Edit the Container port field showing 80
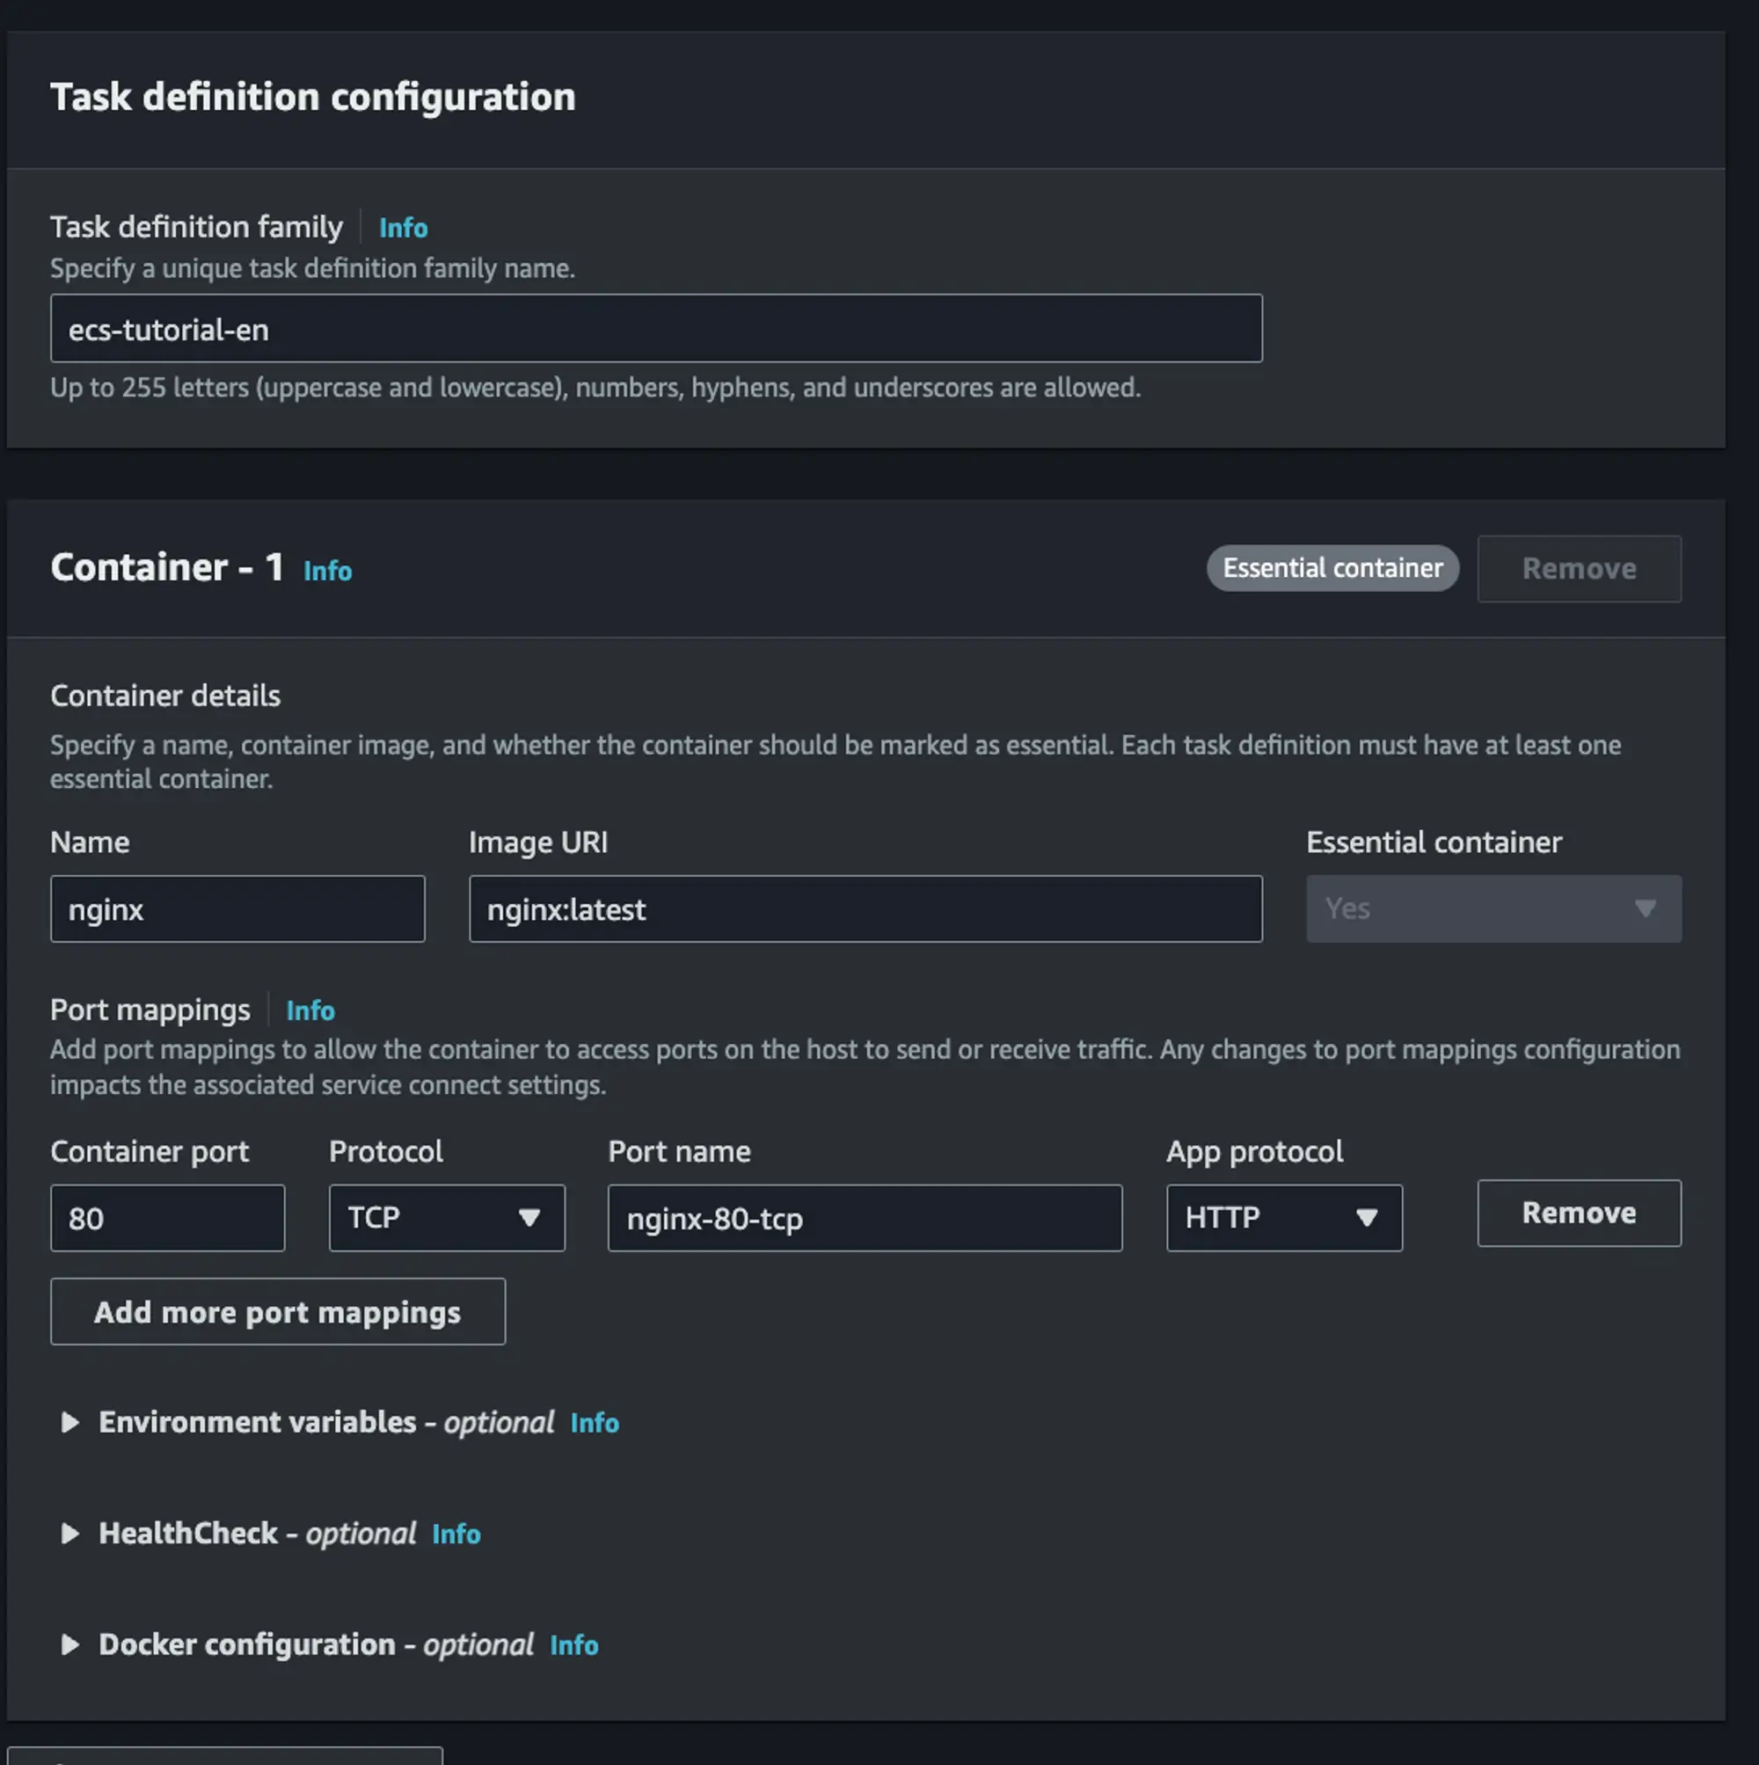 tap(167, 1218)
